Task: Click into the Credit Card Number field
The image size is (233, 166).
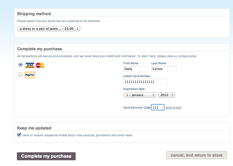Action: click(145, 81)
